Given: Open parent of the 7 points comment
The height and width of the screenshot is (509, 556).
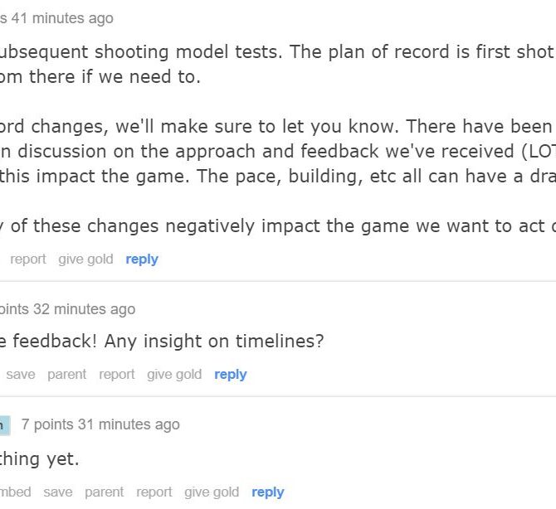Looking at the screenshot, I should click(105, 492).
